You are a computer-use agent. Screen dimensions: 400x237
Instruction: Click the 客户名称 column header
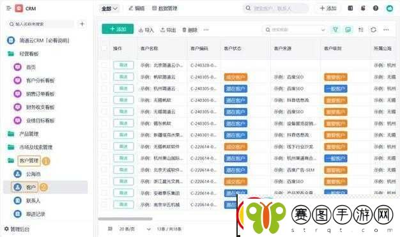150,48
